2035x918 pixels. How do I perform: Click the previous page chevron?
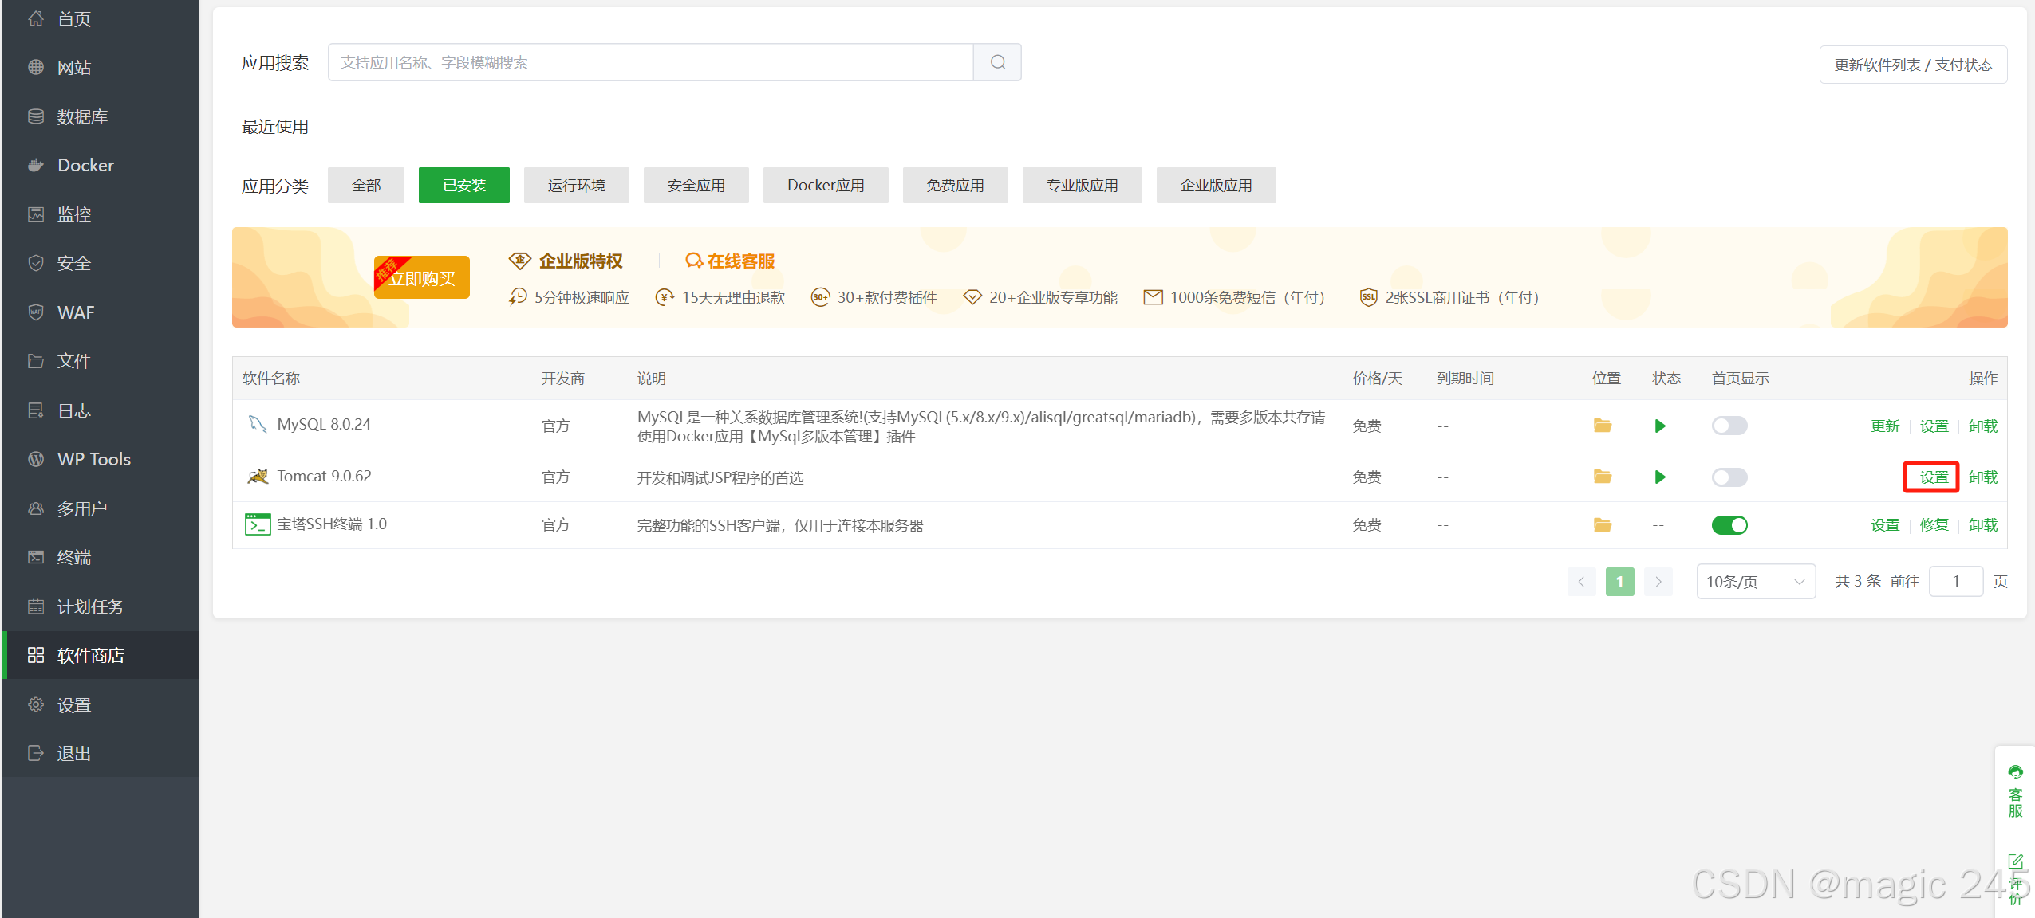1581,582
